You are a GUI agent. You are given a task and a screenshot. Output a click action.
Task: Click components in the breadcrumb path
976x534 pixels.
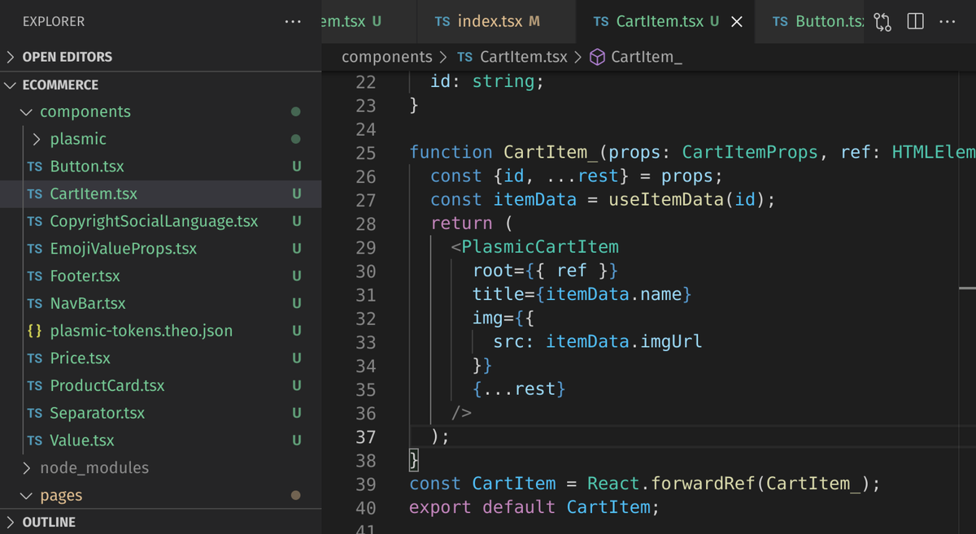386,57
